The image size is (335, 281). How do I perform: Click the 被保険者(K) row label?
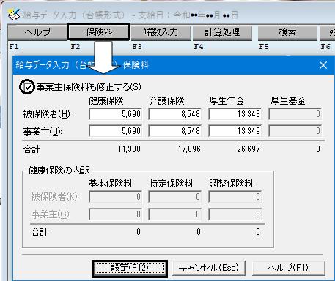pos(55,197)
